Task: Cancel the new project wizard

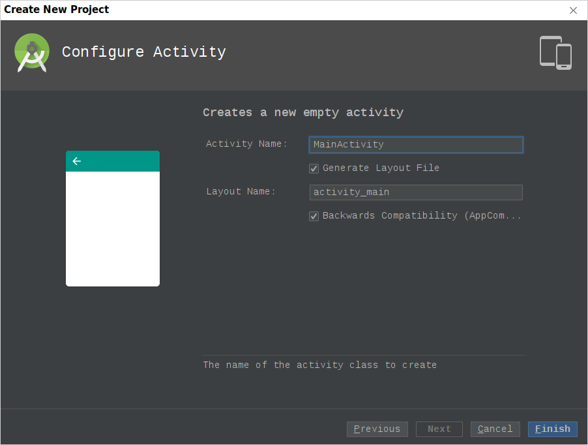Action: point(495,429)
